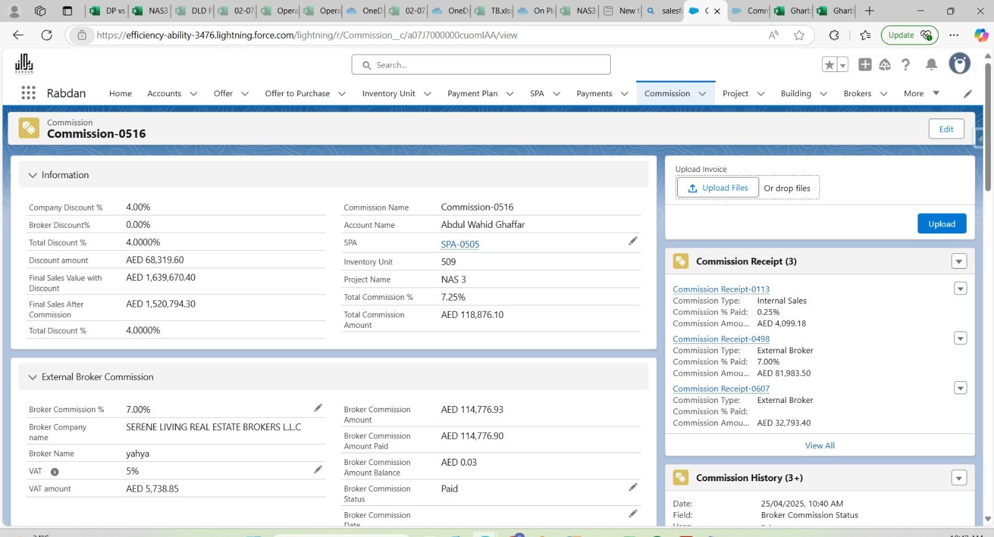Viewport: 994px width, 537px height.
Task: Click the Commission History list icon
Action: (681, 477)
